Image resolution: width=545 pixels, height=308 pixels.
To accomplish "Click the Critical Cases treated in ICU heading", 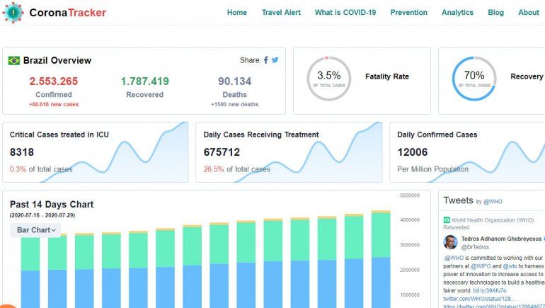I will coord(59,135).
